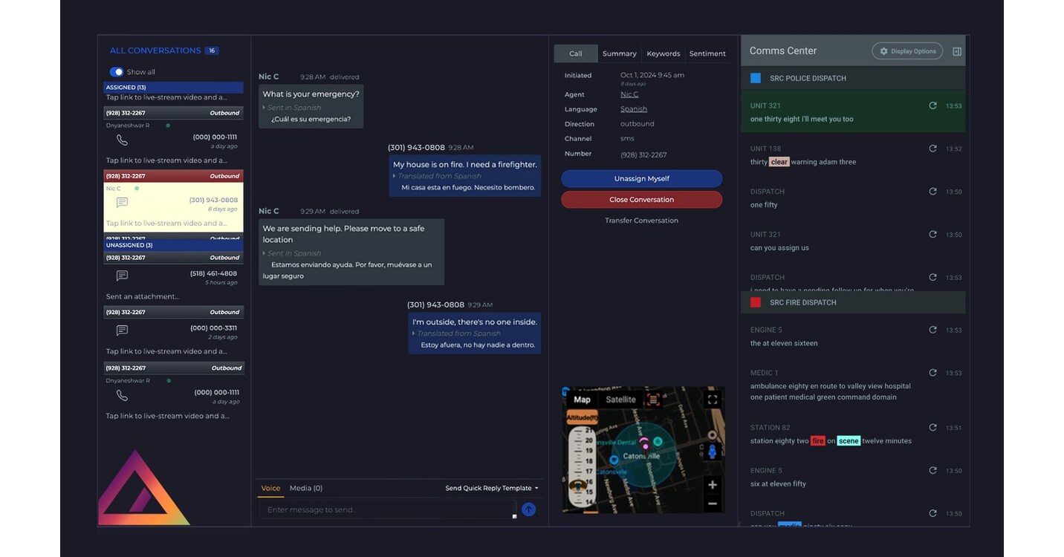Zoom out on the map

(x=712, y=504)
